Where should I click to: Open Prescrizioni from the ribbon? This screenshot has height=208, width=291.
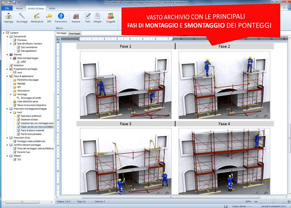(x=61, y=17)
